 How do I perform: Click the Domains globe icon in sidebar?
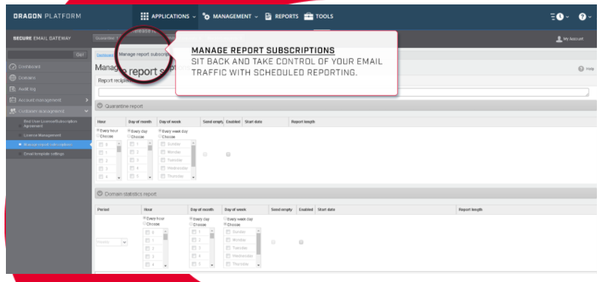[13, 78]
